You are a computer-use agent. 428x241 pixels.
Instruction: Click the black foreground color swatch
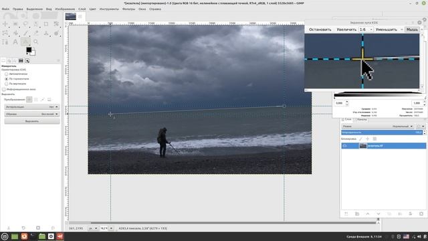[x=29, y=50]
